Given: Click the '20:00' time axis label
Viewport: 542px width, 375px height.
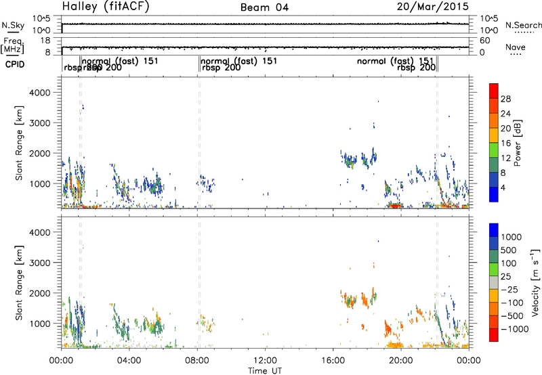Looking at the screenshot, I should click(x=401, y=361).
